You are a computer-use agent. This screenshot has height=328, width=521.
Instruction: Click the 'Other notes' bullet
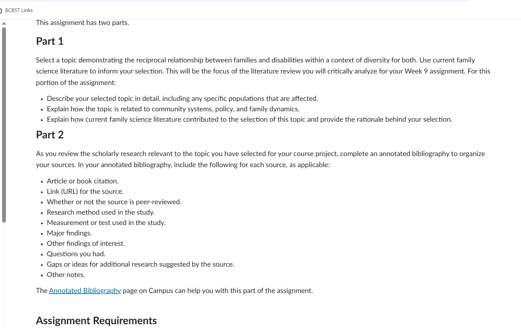coord(66,275)
